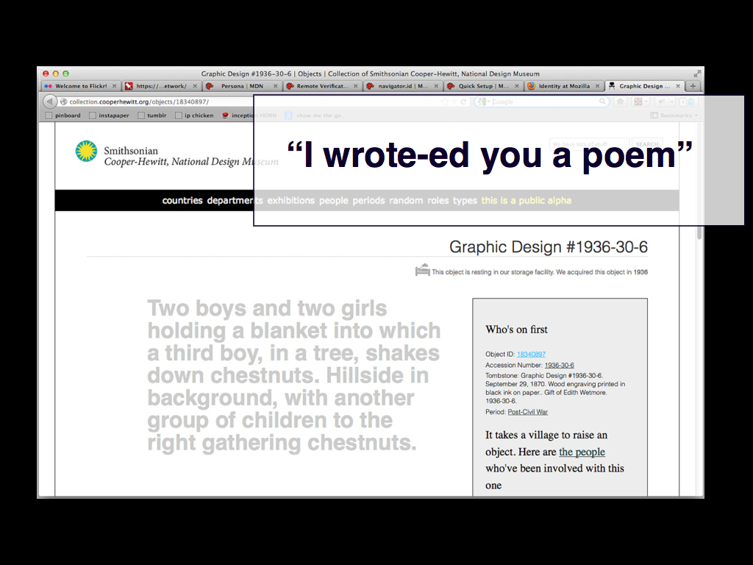Click the magnifier icon in the Google search bar

tap(602, 102)
